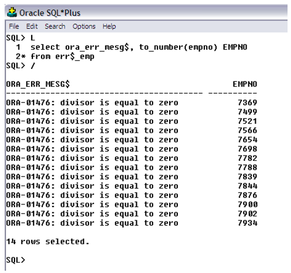Click the Oracle SQL*Plus title bar icon

pos(12,12)
